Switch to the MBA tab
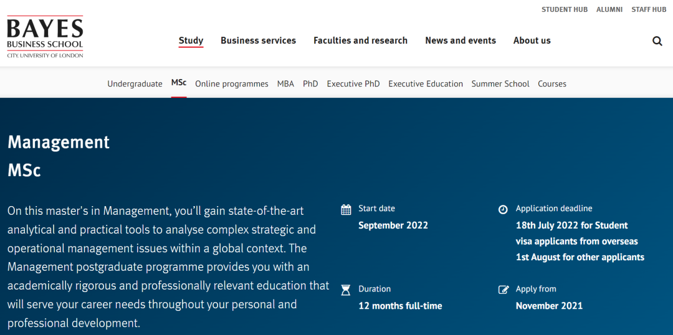Image resolution: width=673 pixels, height=335 pixels. 285,84
